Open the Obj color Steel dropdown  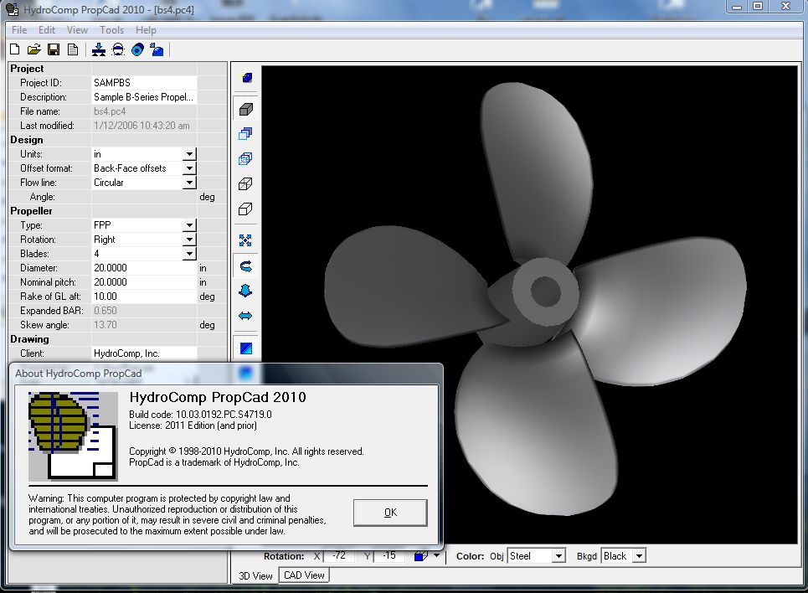tap(558, 556)
